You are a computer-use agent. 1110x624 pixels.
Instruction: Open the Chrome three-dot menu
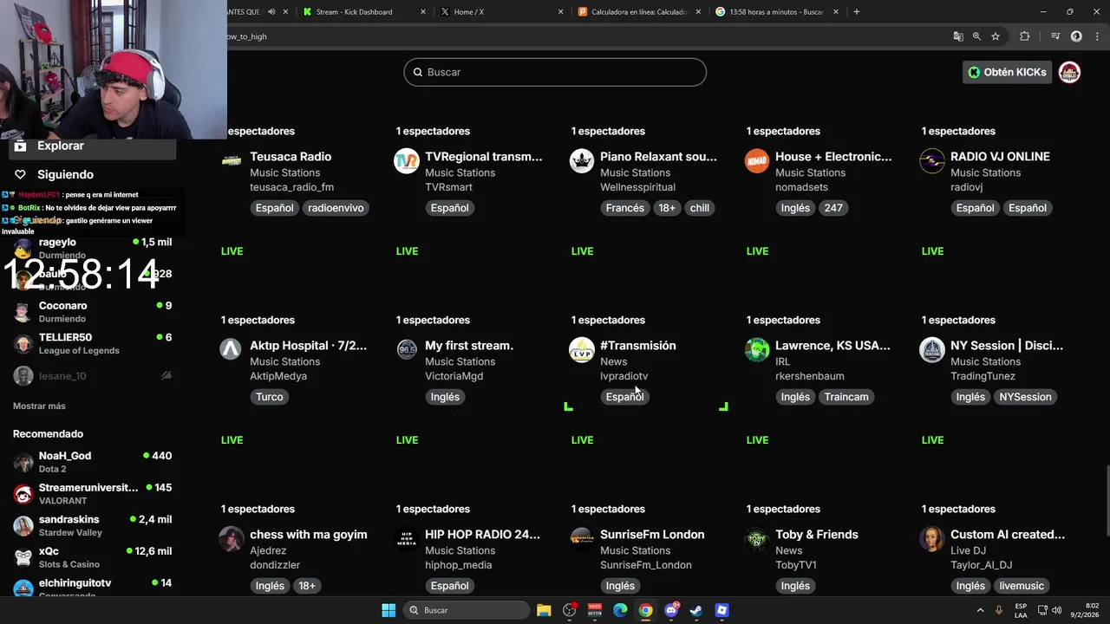click(x=1095, y=36)
